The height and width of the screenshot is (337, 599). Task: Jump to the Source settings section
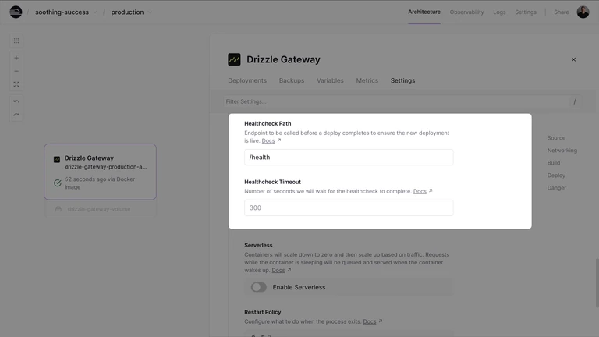556,138
